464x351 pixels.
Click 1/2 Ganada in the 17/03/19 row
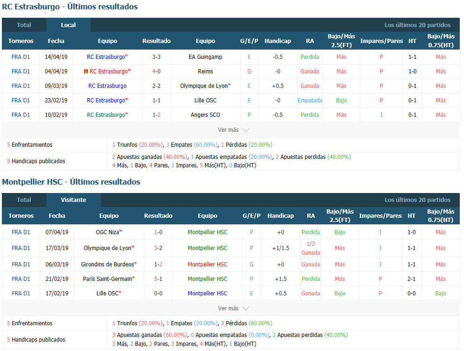[x=311, y=248]
